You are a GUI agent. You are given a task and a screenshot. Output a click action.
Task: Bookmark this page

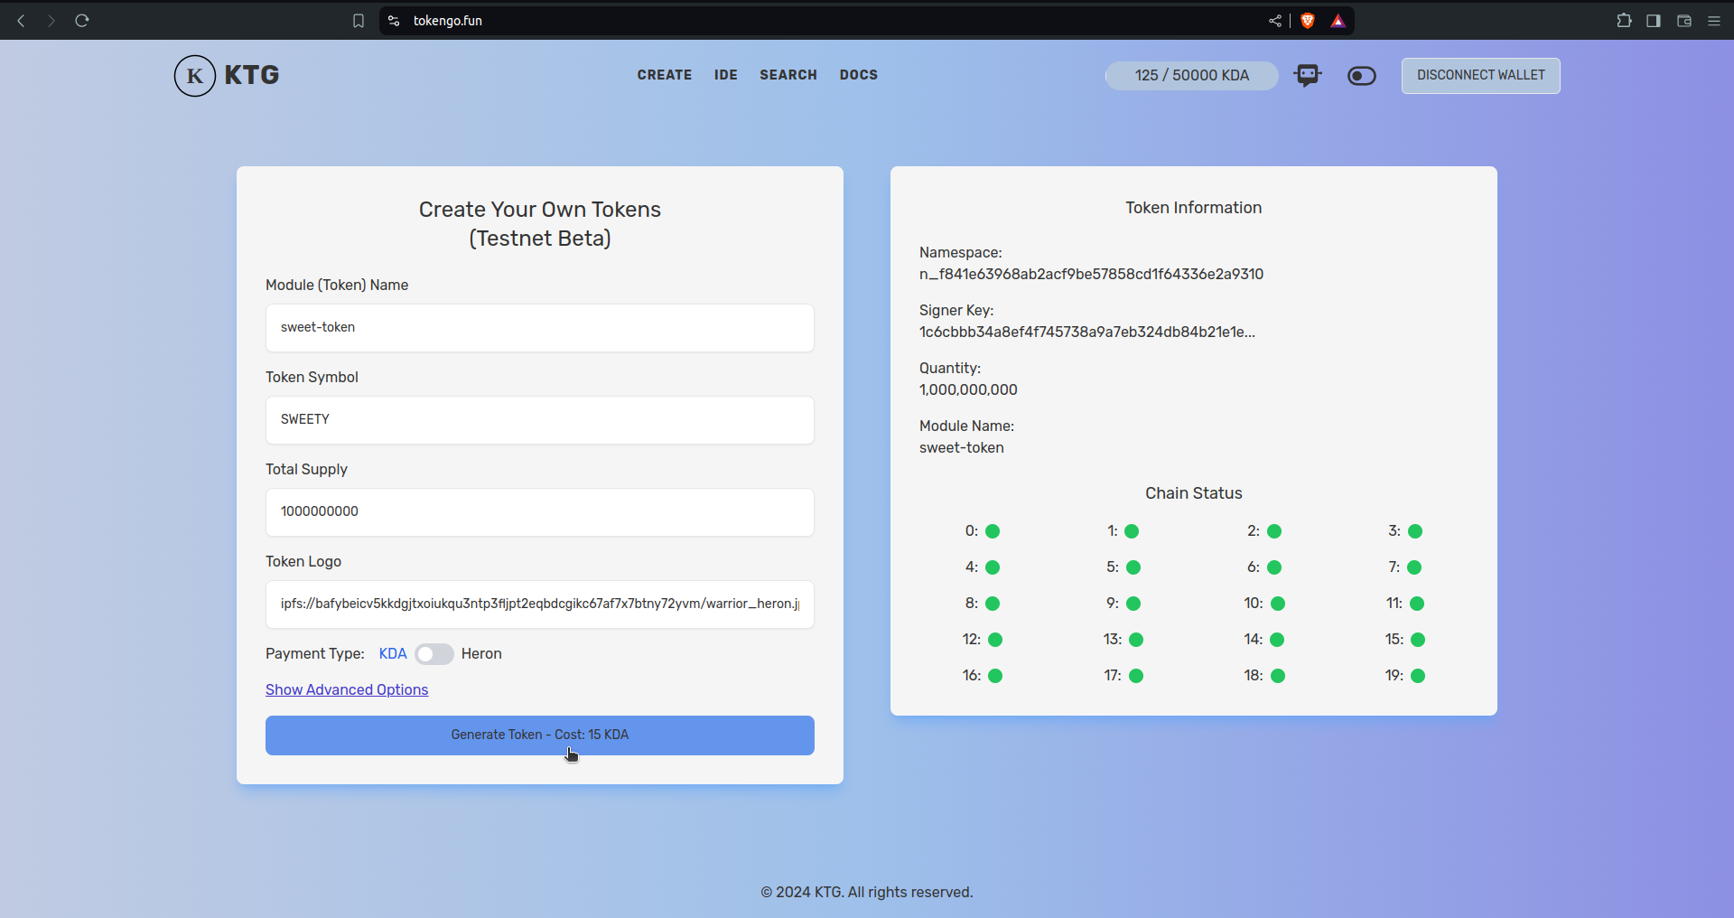point(359,21)
